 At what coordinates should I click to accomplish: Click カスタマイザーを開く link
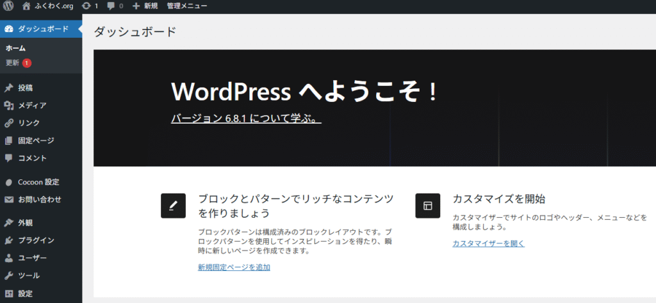click(x=488, y=243)
